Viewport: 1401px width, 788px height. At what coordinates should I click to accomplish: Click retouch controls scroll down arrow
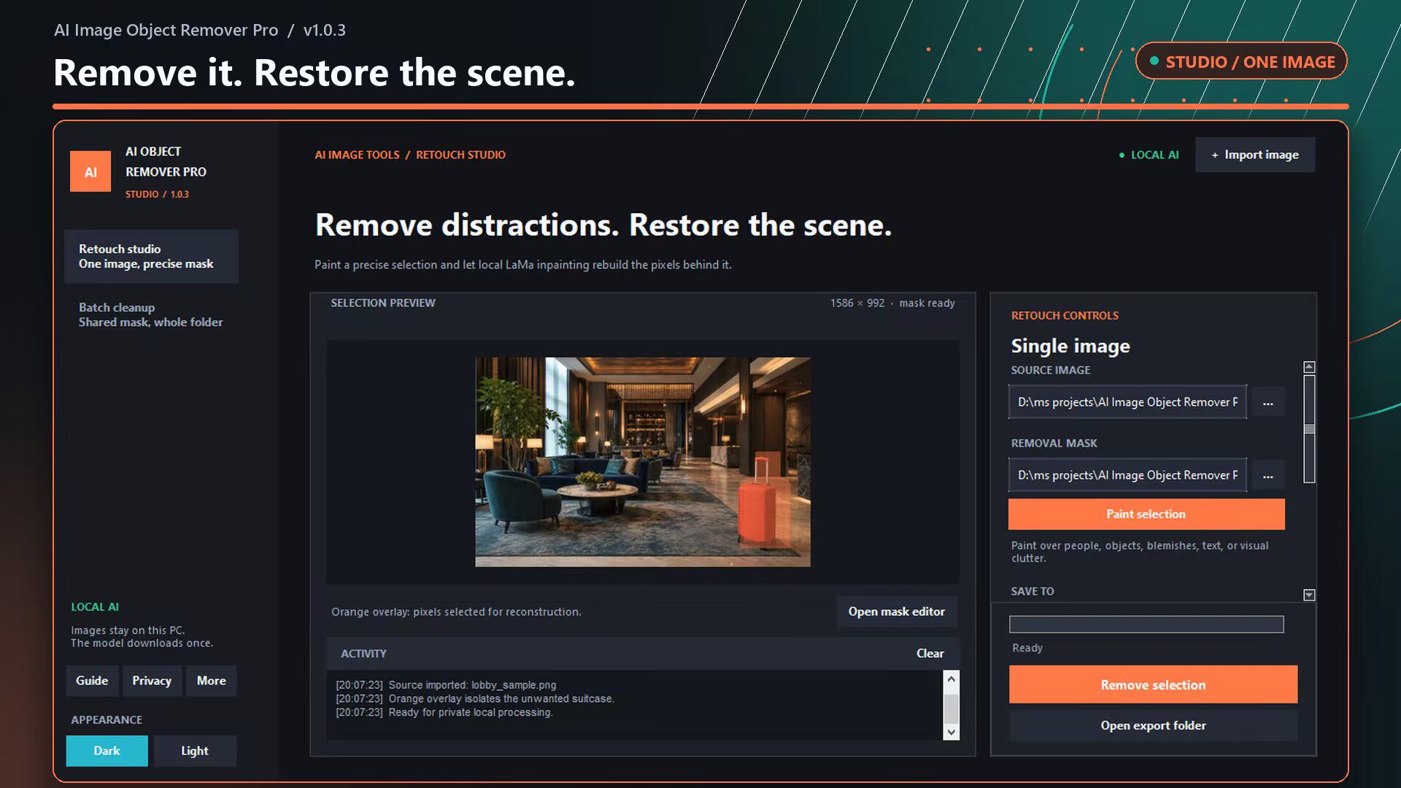tap(1309, 595)
